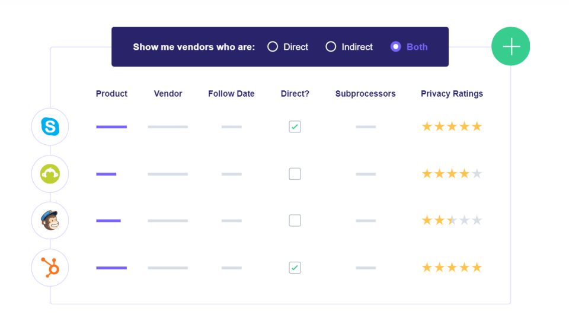Click the star rating in Mailchimp row
This screenshot has width=569, height=327.
coord(452,220)
